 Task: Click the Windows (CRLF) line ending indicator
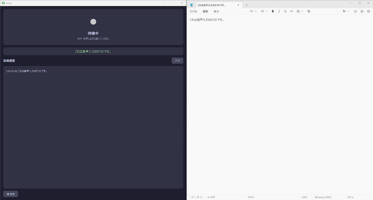323,197
